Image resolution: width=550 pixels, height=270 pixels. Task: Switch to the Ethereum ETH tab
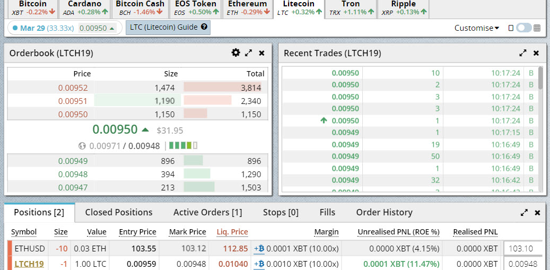247,8
